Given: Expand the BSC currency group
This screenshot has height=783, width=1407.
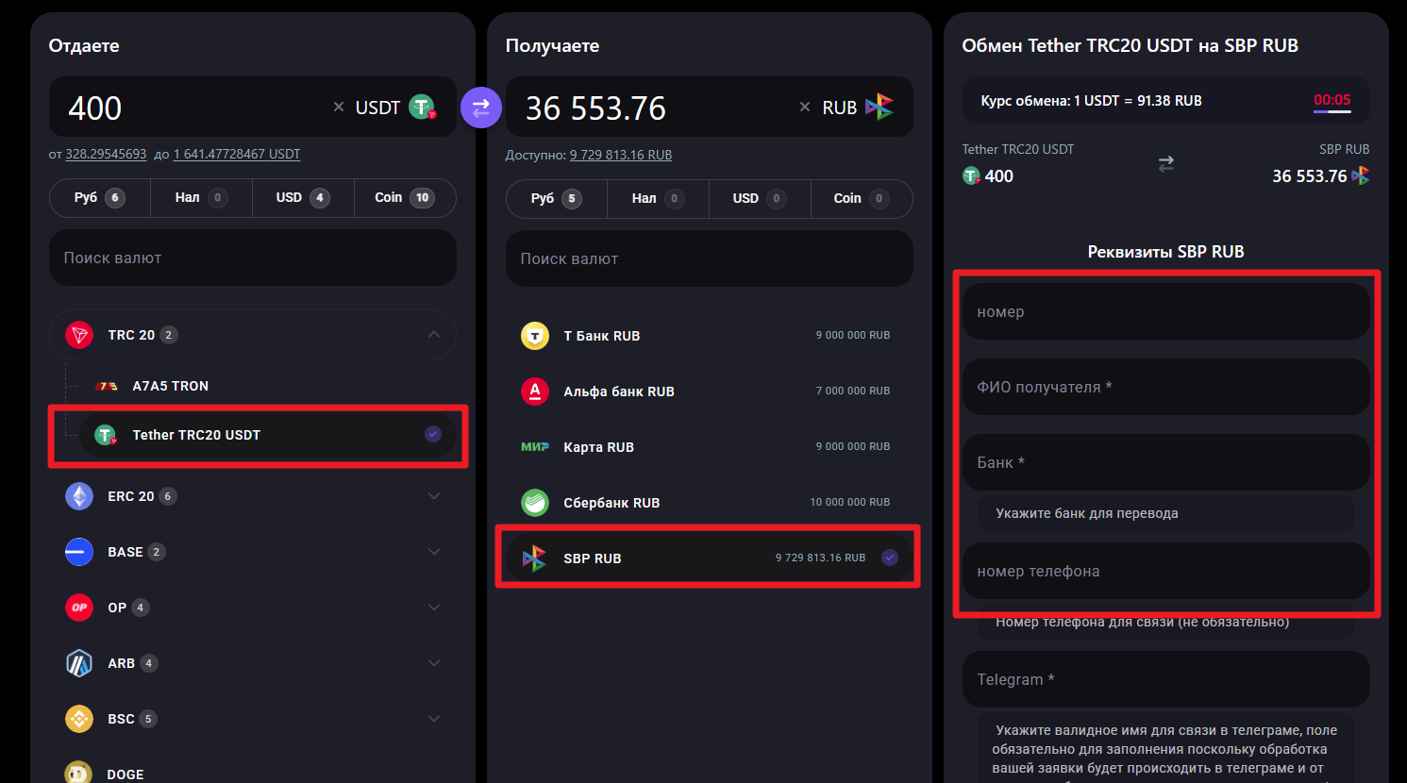Looking at the screenshot, I should pos(434,719).
